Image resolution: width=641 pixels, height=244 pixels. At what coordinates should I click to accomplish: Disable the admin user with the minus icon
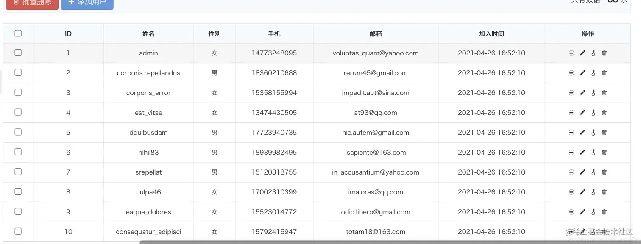[x=571, y=53]
